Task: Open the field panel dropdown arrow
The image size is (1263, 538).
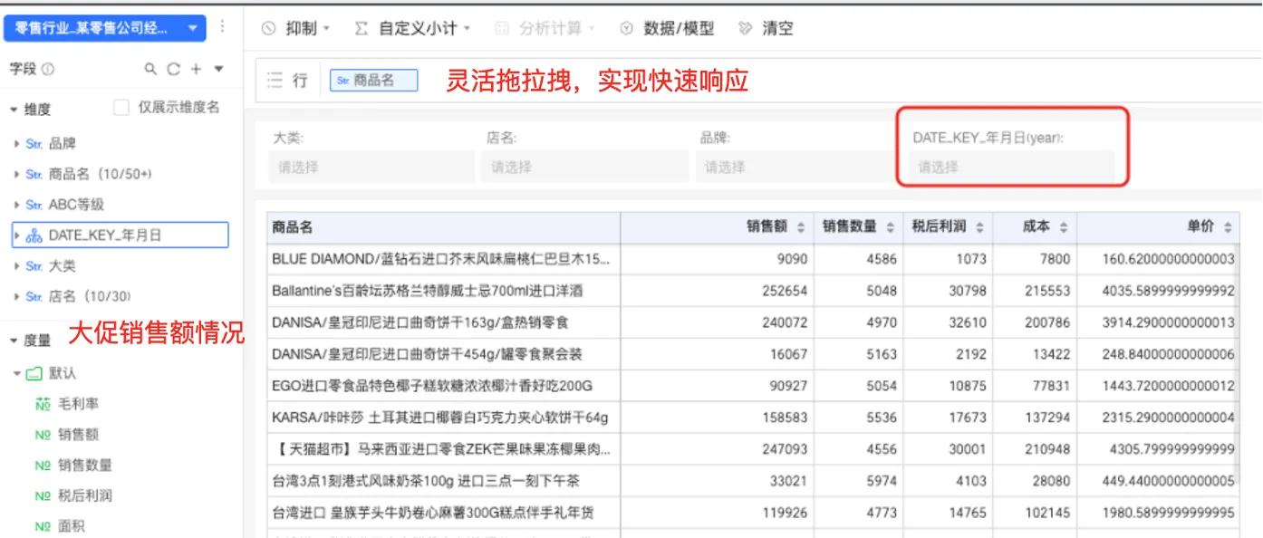Action: point(218,69)
